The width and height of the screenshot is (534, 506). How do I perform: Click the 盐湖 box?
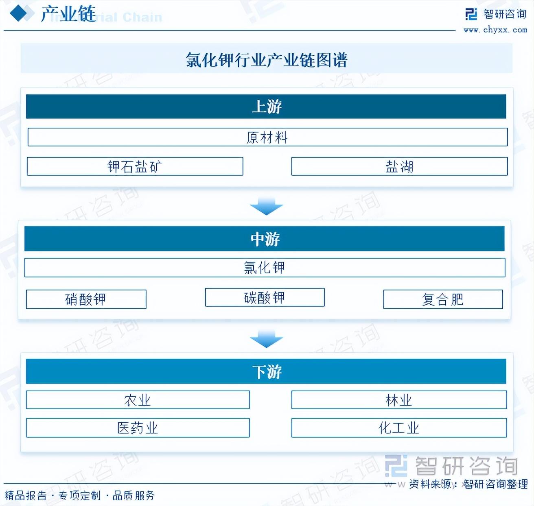[399, 166]
